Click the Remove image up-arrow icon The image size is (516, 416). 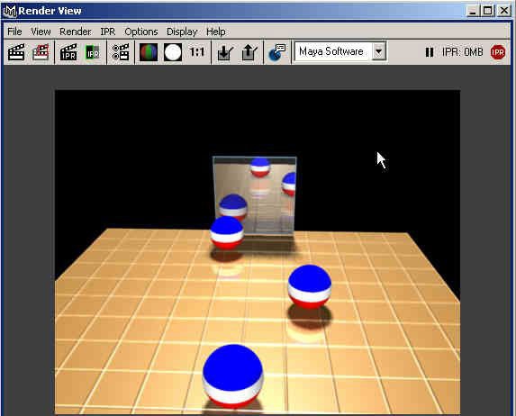pyautogui.click(x=249, y=52)
